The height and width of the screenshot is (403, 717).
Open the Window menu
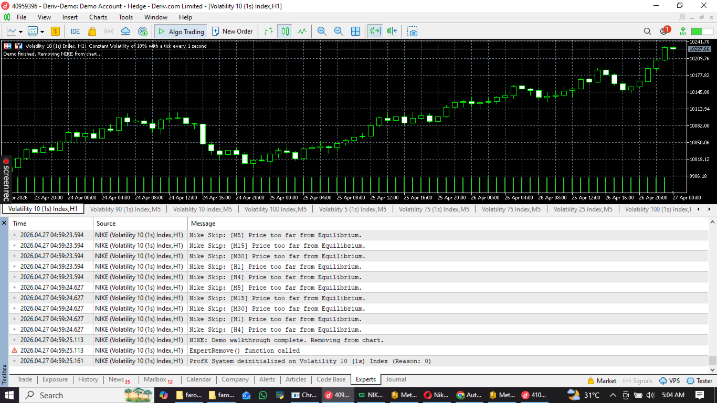156,17
